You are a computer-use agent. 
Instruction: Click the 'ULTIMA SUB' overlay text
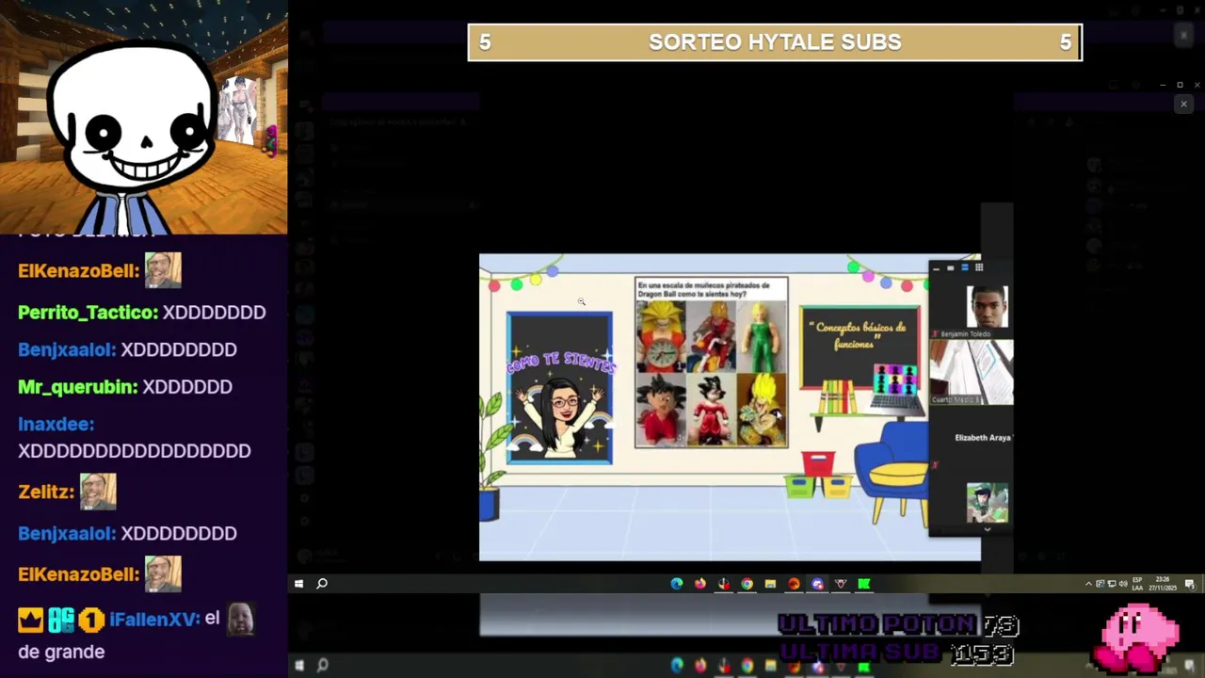click(862, 652)
